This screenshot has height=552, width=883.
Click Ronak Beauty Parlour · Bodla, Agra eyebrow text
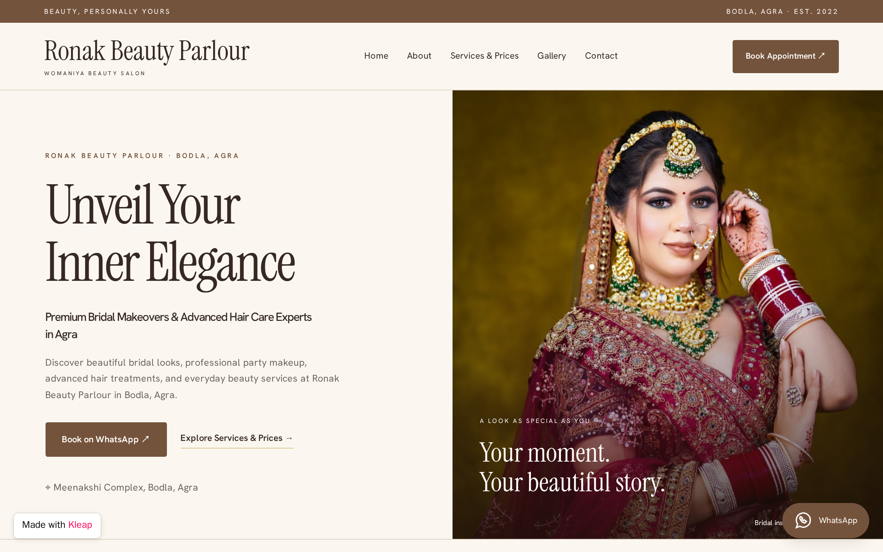[x=142, y=156]
